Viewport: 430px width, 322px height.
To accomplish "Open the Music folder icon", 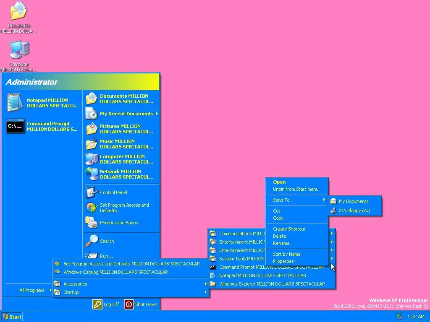I will pos(91,144).
